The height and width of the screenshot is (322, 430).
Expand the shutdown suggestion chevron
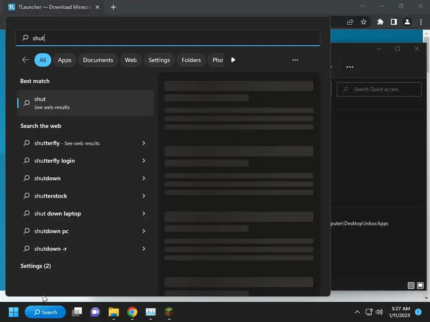pos(144,178)
